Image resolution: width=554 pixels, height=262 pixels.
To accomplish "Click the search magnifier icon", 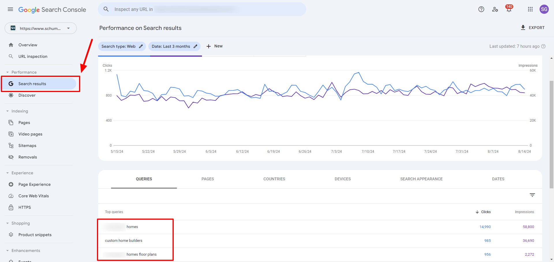I will tap(106, 9).
